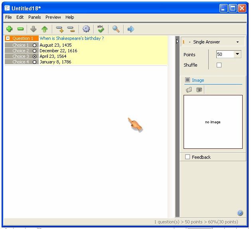Enable the Shuffle checkbox
This screenshot has width=251, height=229.
(x=219, y=65)
